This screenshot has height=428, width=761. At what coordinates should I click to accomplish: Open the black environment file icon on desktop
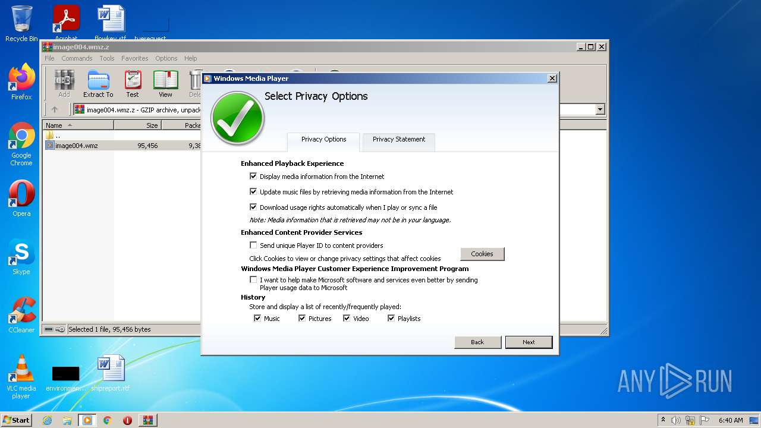coord(65,379)
